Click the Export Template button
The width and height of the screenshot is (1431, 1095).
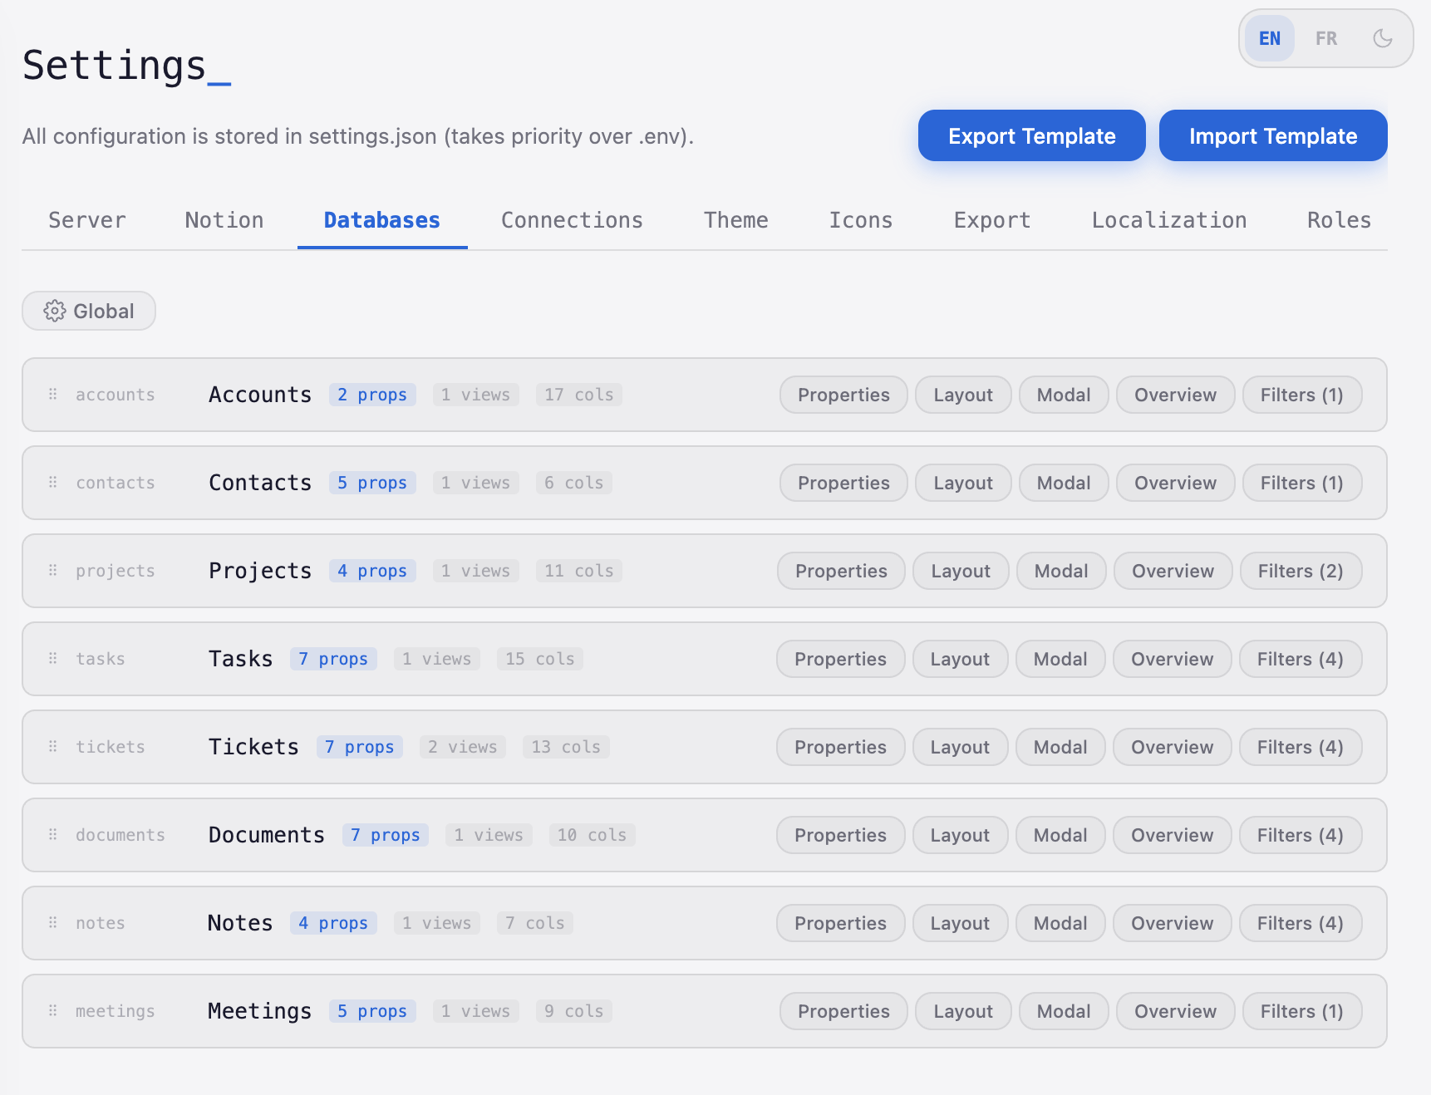tap(1031, 135)
